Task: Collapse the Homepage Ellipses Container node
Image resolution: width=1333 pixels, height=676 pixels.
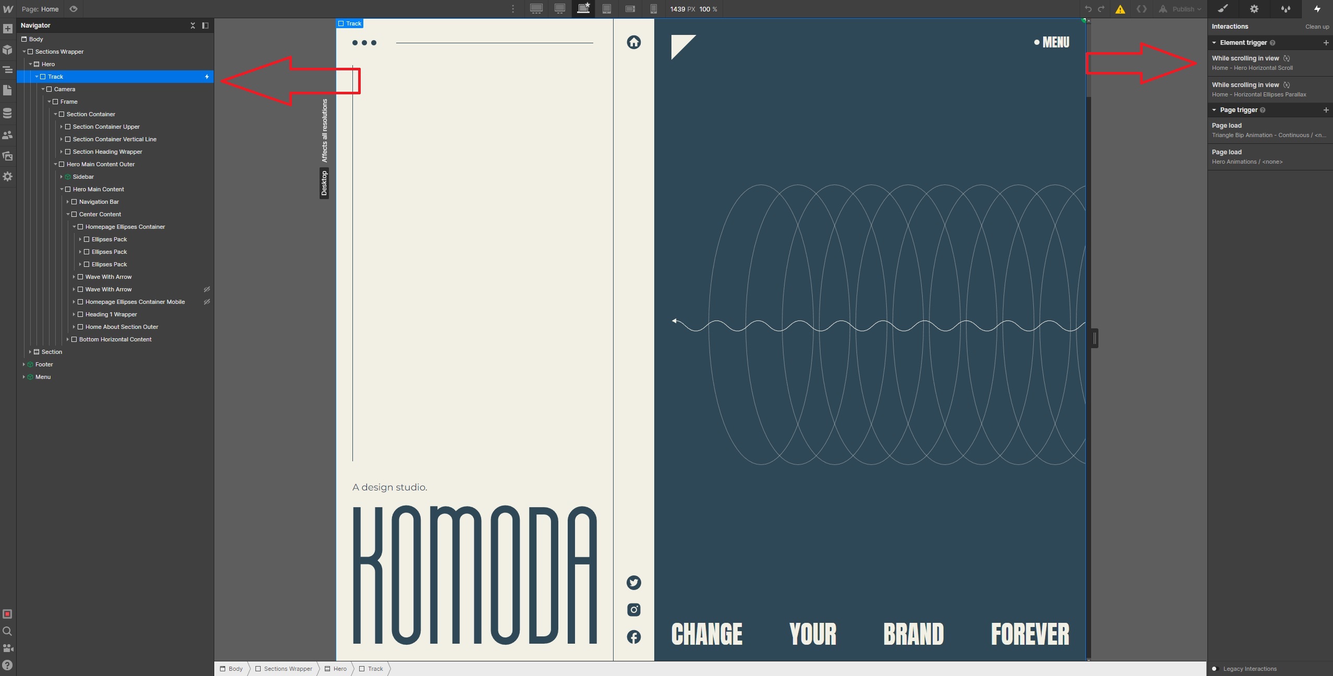Action: point(74,227)
